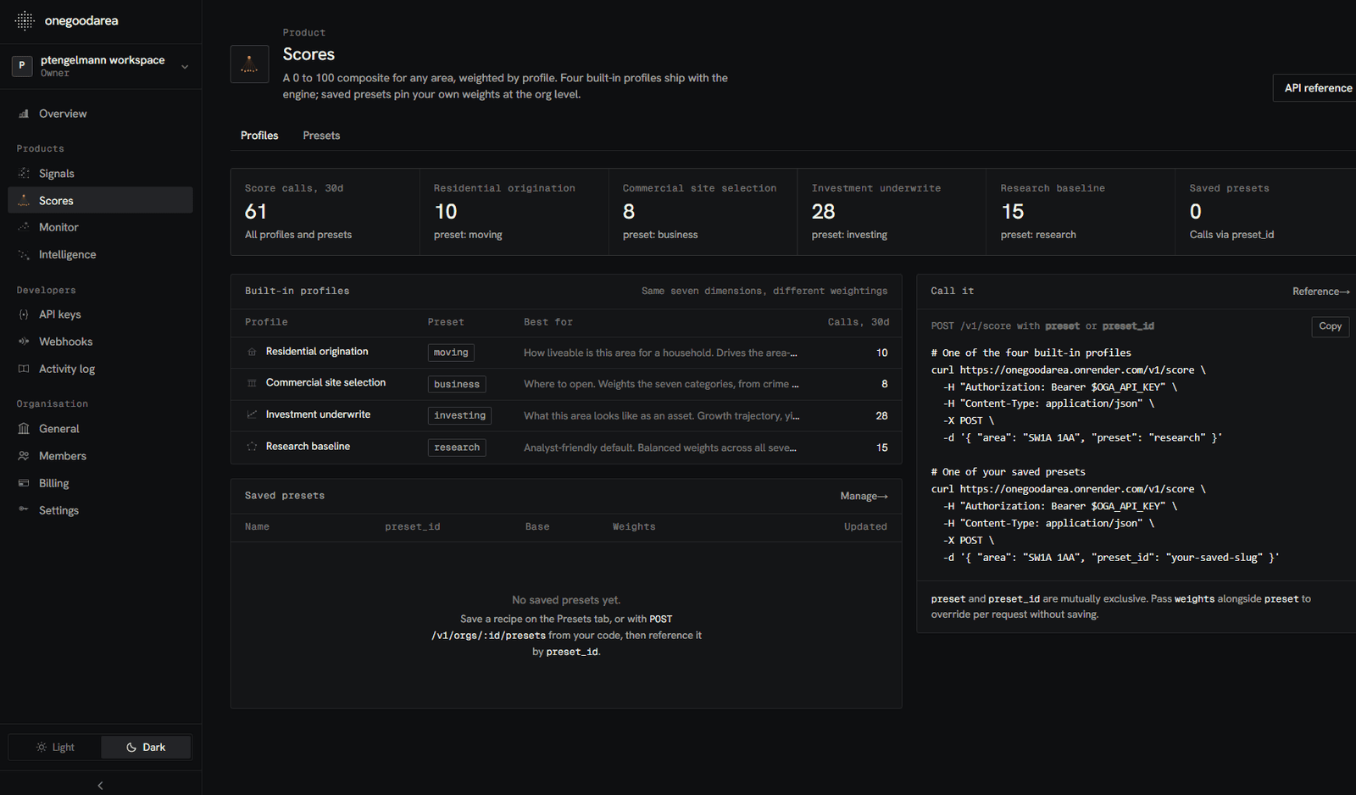1356x795 pixels.
Task: Click the Residential origination home icon
Action: 252,352
